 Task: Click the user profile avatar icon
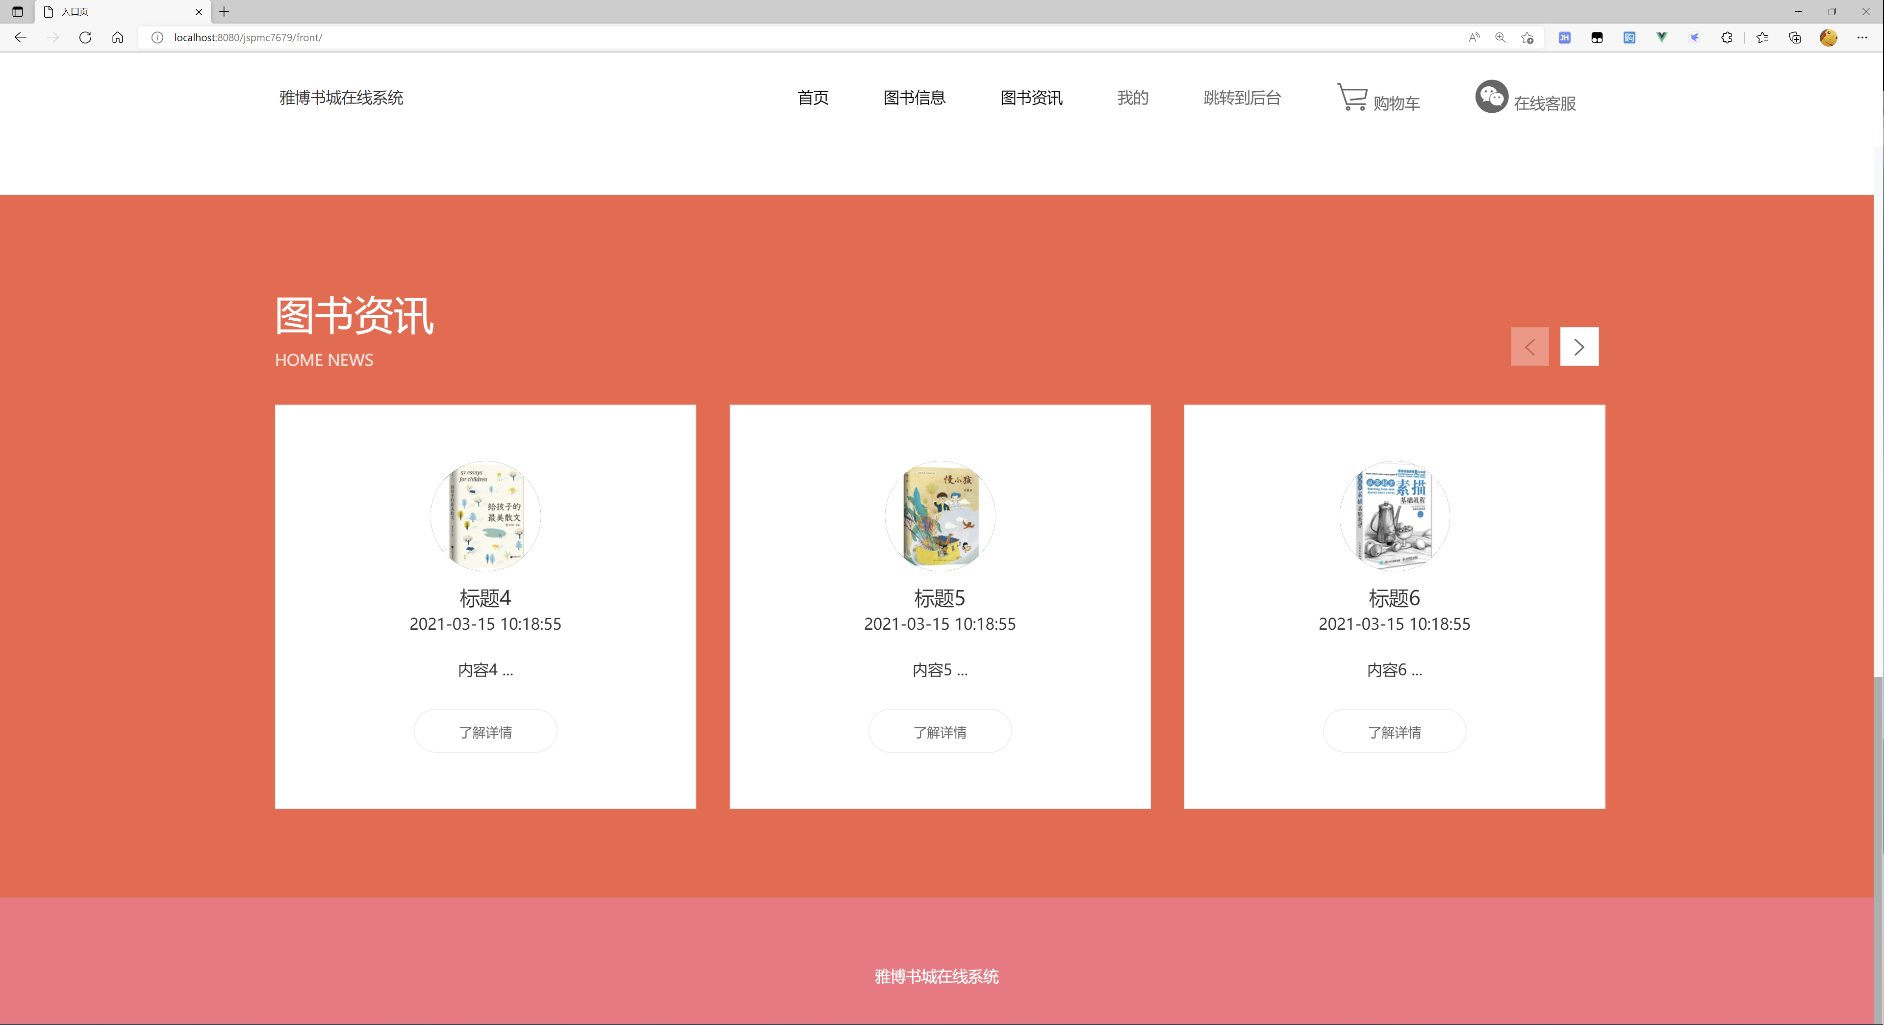1829,37
